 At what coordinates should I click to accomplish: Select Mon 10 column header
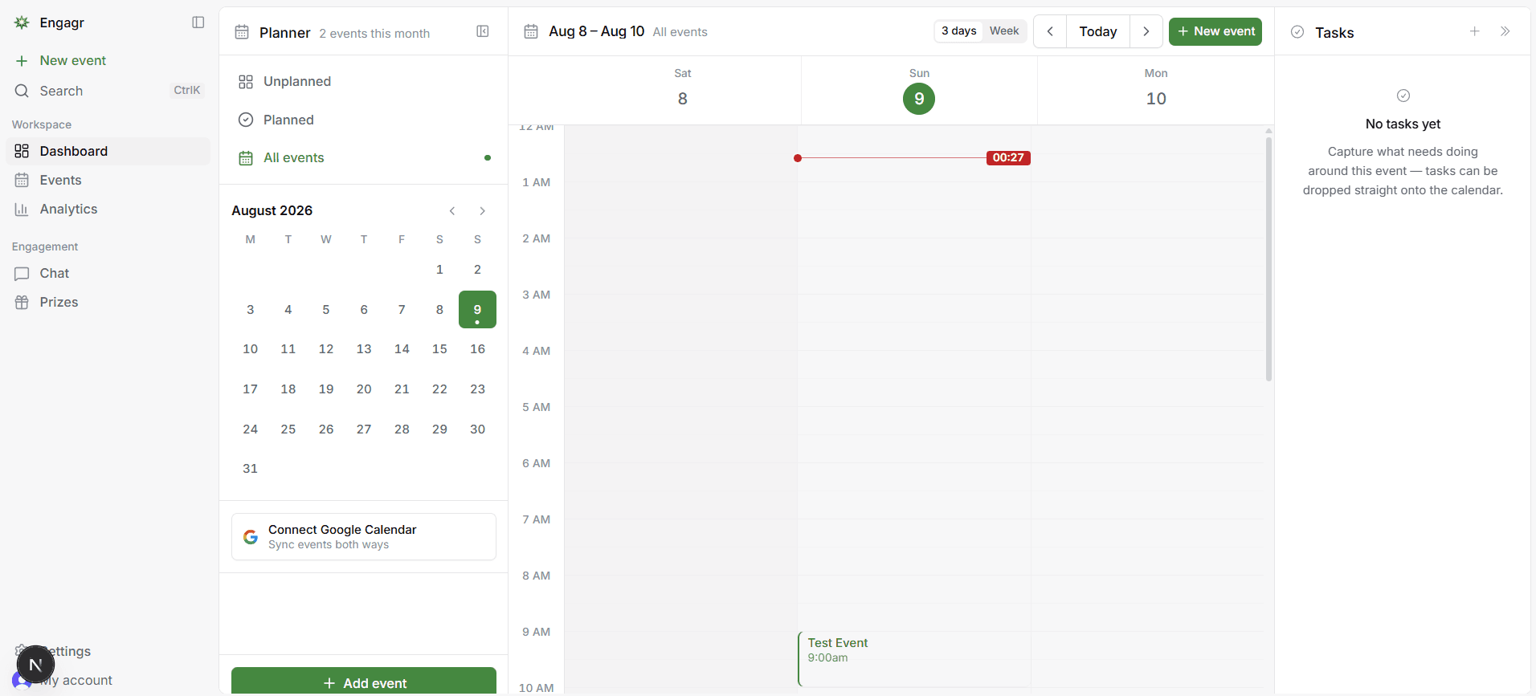[1156, 89]
